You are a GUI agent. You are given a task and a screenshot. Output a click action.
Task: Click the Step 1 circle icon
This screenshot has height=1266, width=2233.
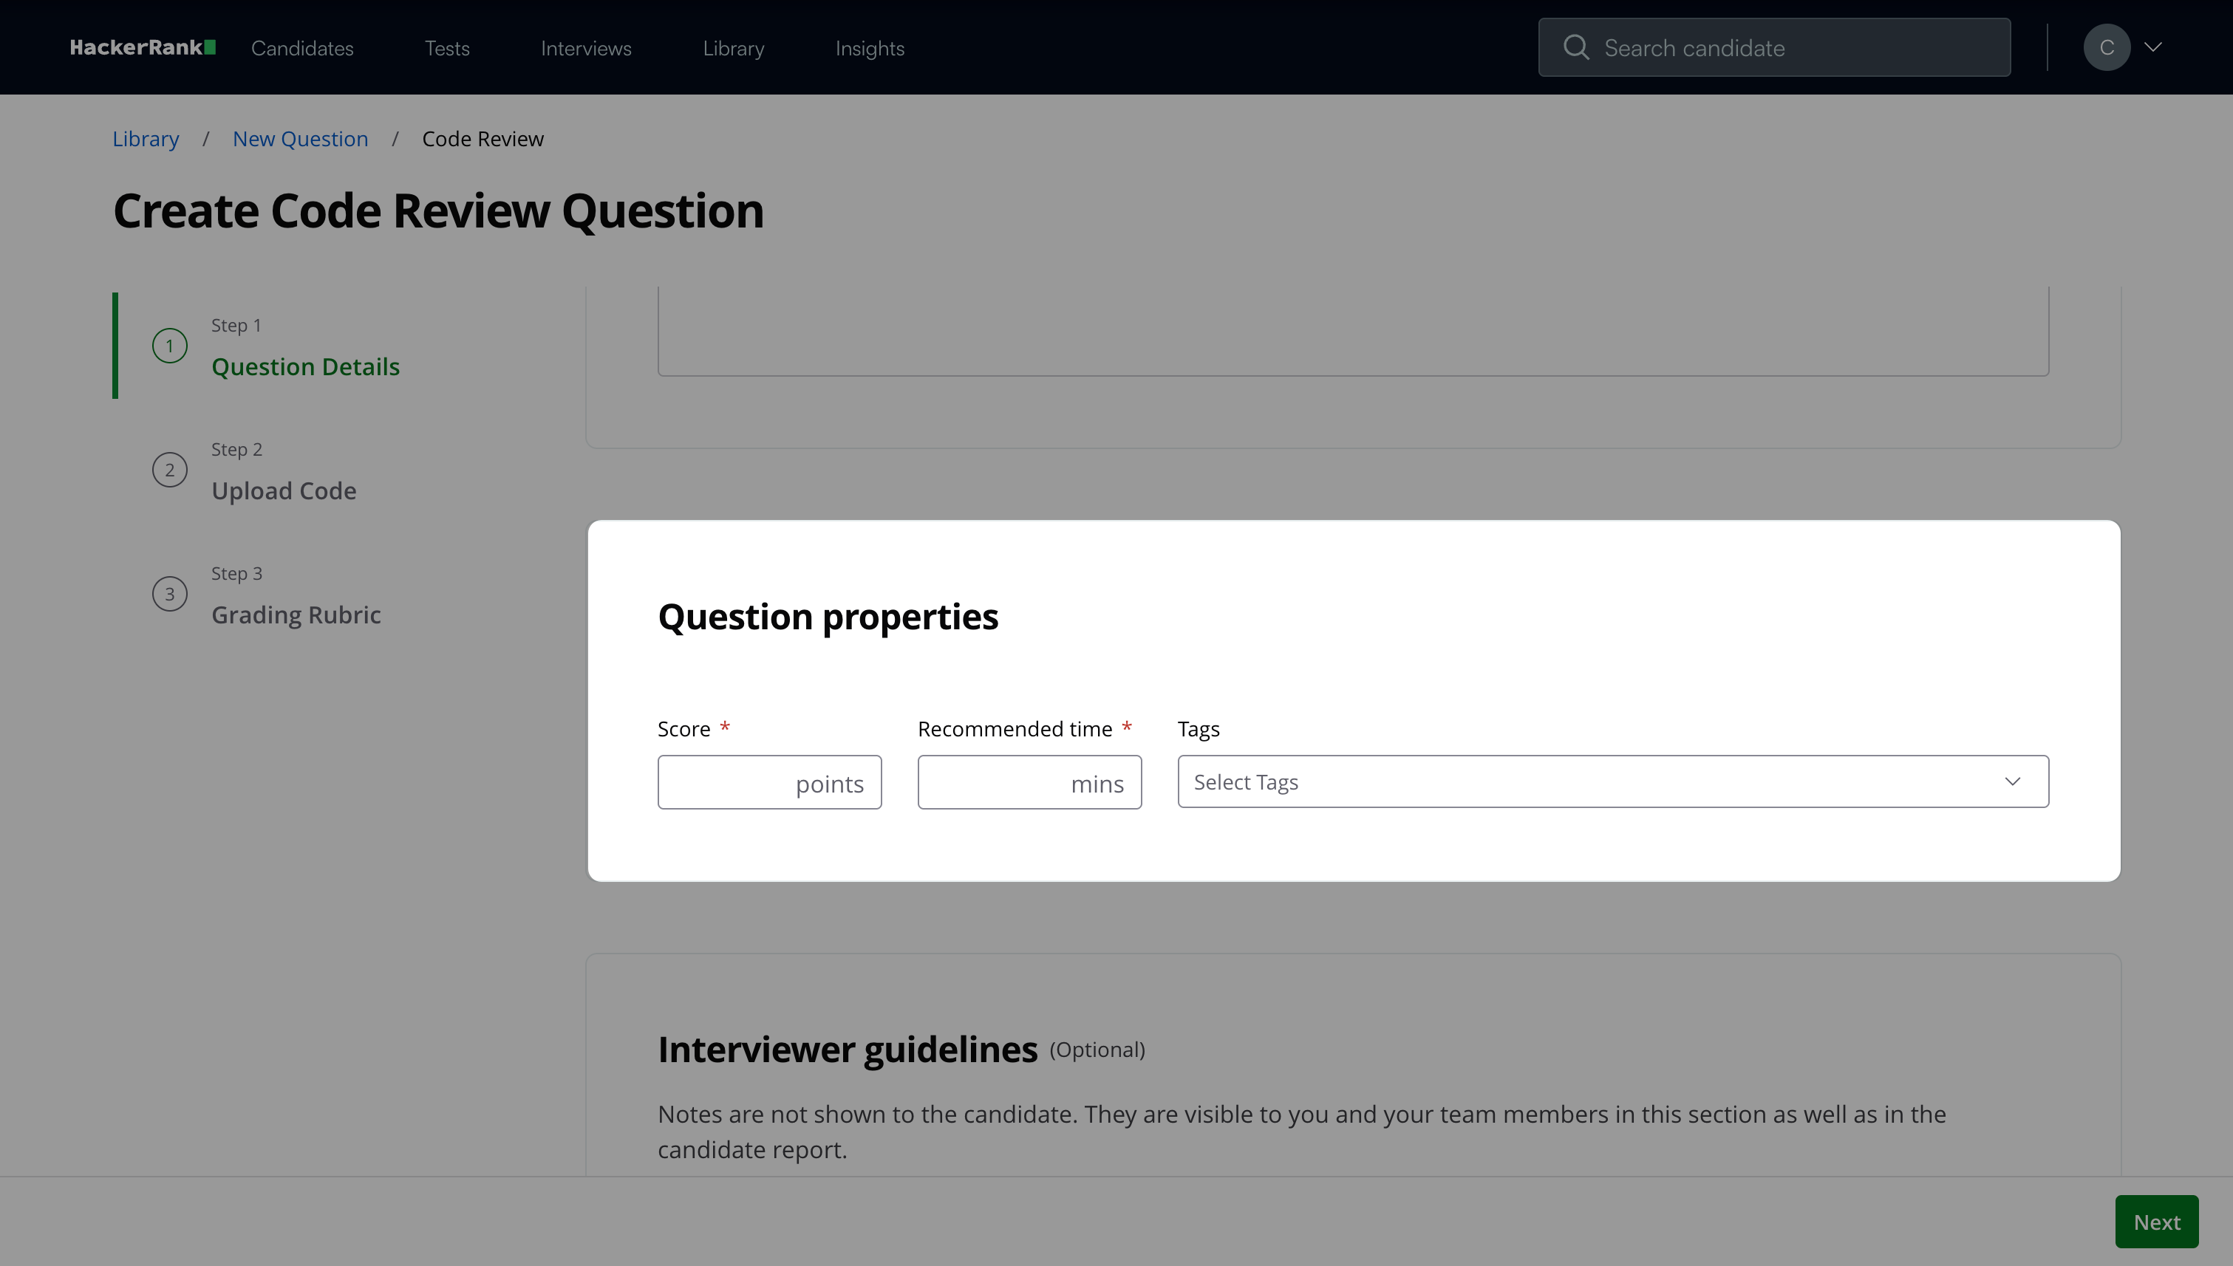(170, 346)
